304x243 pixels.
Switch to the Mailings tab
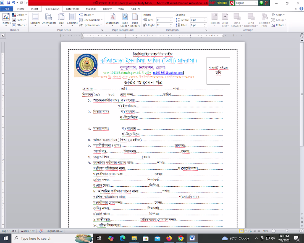coord(91,9)
